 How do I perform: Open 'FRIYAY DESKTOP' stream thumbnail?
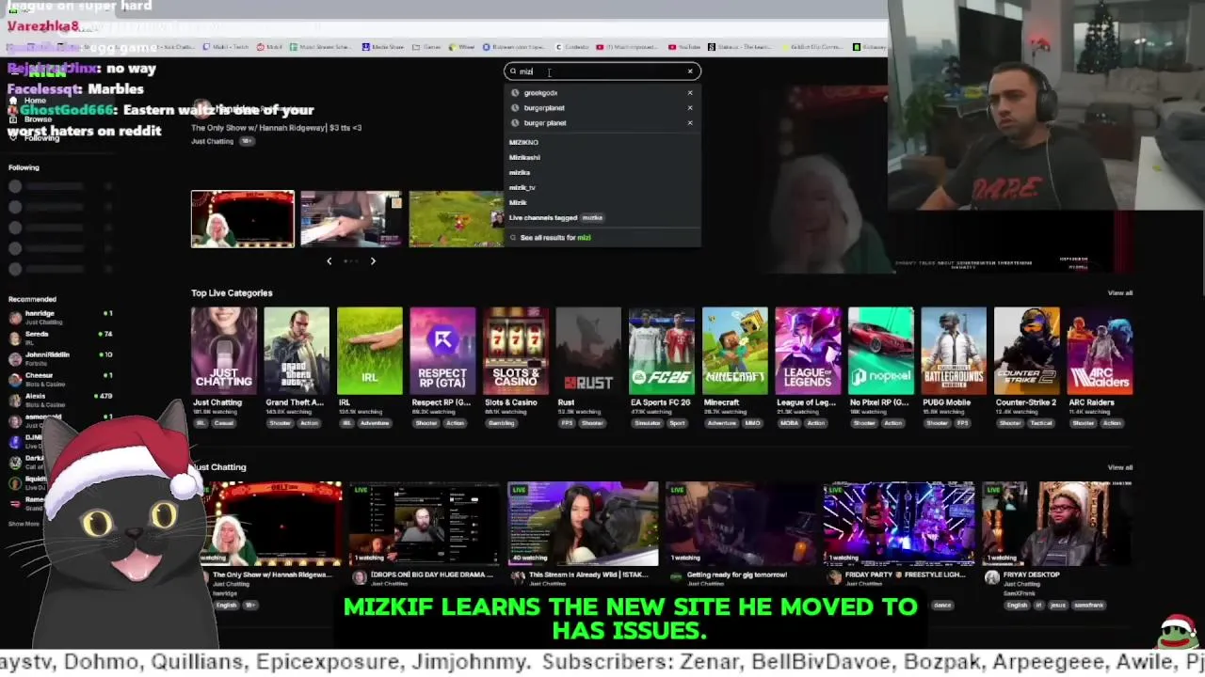tap(1057, 524)
